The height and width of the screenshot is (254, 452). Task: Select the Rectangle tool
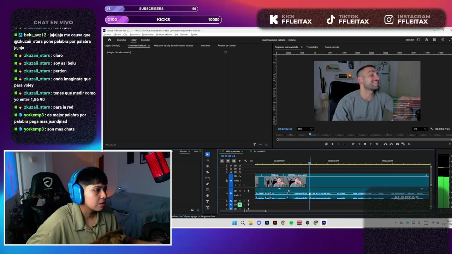(x=207, y=190)
